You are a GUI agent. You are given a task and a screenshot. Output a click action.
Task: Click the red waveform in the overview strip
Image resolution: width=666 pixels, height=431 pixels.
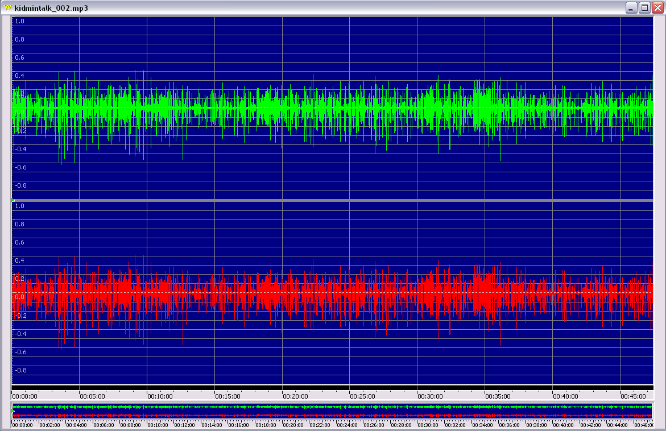pyautogui.click(x=332, y=415)
